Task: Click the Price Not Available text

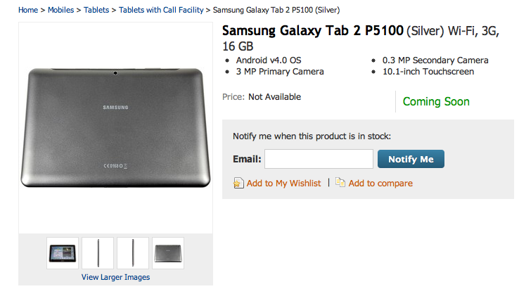Action: click(262, 97)
